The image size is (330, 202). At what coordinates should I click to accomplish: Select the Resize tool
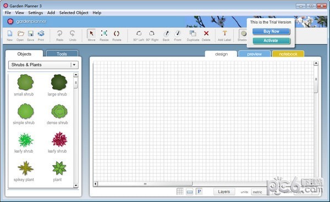point(104,35)
